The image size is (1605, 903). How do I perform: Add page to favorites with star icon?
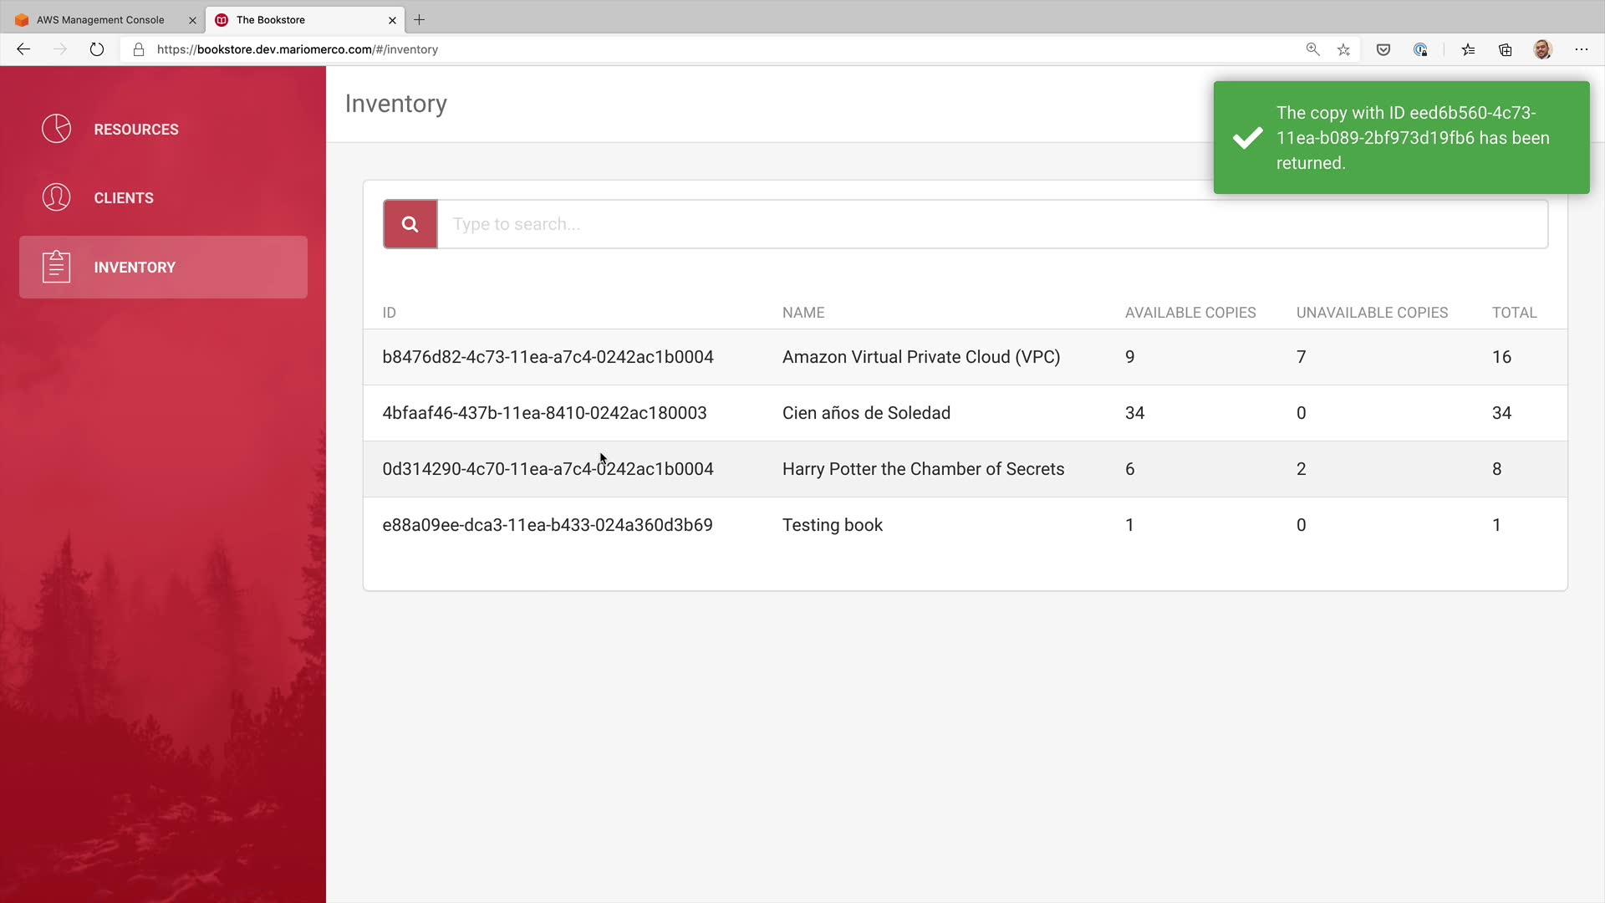coord(1343,49)
